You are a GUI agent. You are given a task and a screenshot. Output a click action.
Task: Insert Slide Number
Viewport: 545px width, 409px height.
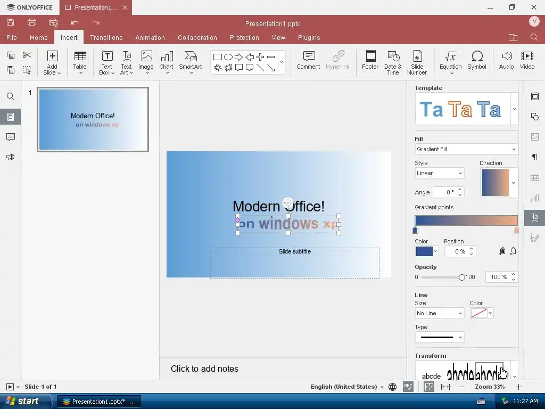[417, 63]
